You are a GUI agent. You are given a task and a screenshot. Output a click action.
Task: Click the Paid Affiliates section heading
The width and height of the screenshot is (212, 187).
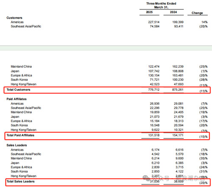pyautogui.click(x=17, y=99)
